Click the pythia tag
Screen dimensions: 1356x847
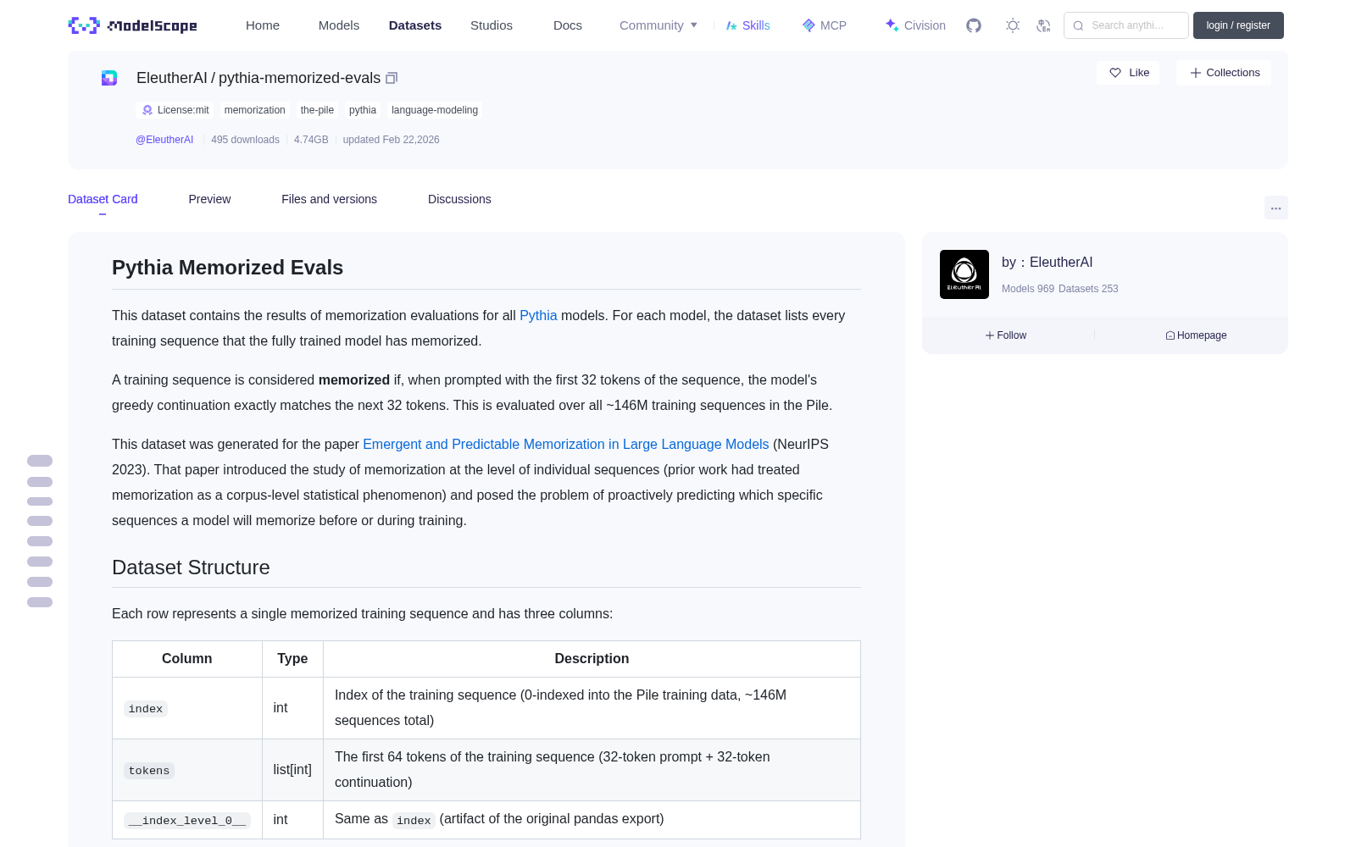[363, 110]
